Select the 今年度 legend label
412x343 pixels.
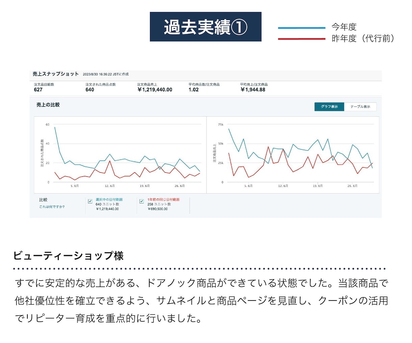click(x=344, y=27)
